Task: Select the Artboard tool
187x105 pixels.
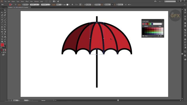Action: pyautogui.click(x=2, y=39)
